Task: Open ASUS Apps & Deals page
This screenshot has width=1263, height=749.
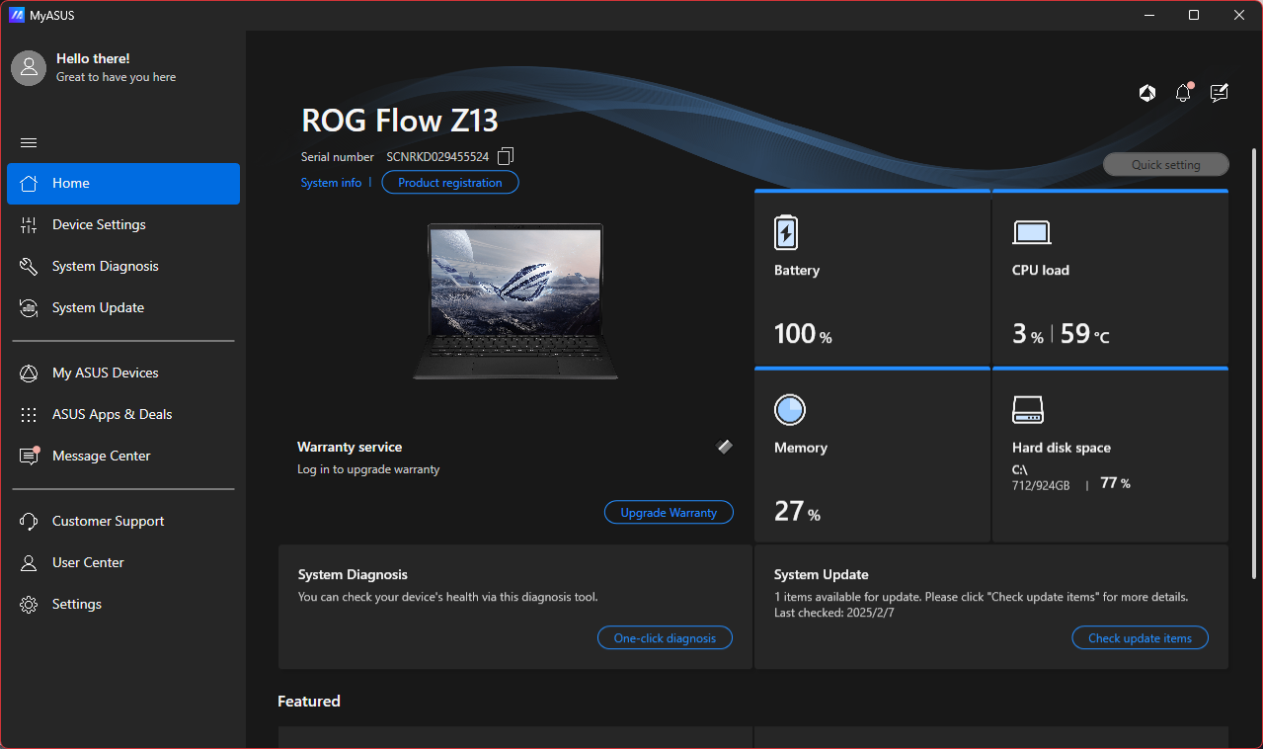Action: tap(123, 415)
